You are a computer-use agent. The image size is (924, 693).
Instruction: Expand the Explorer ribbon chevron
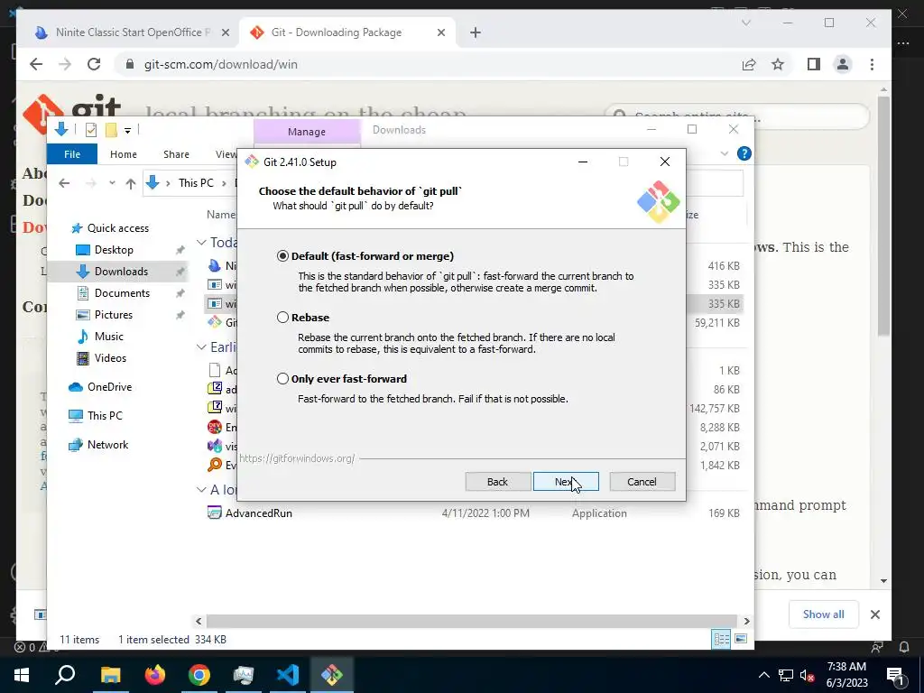pos(725,153)
